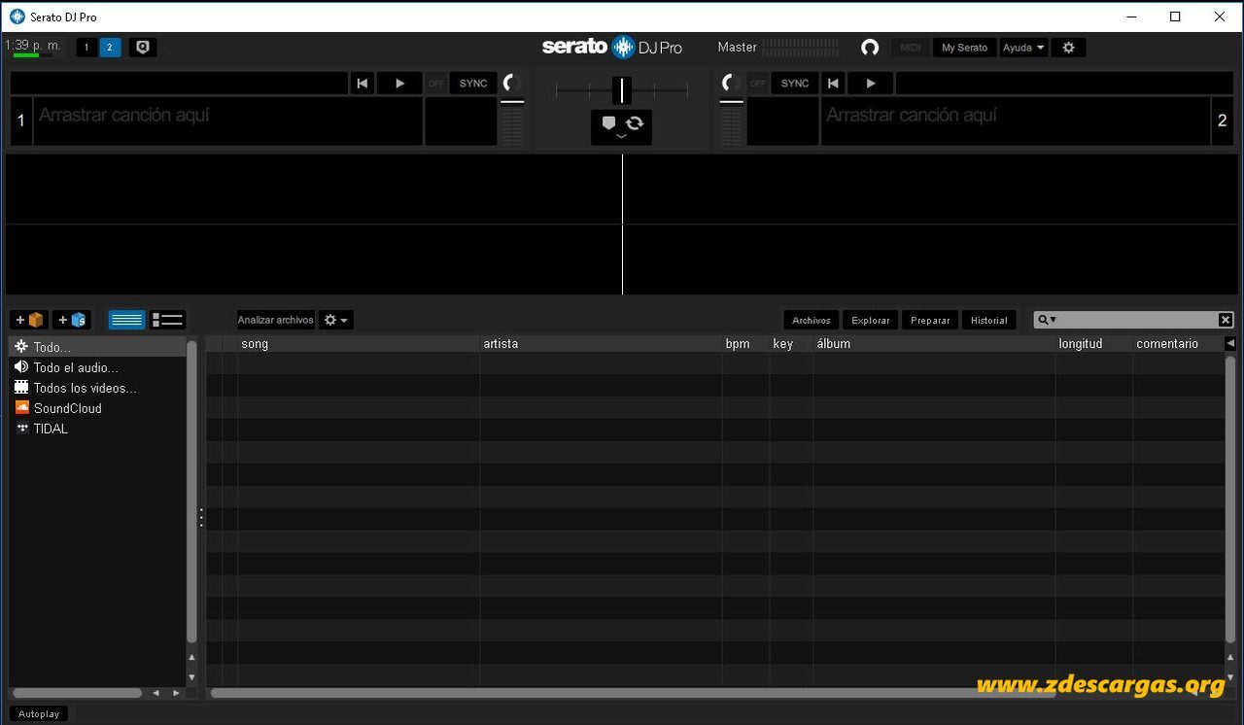
Task: Click the deck 2 track drop area
Action: tap(1016, 121)
